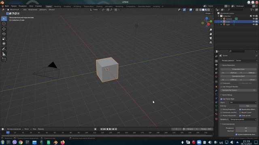Switch perspective/orthographic with grid icon
Viewport: 259px width, 145px height.
pos(210,42)
